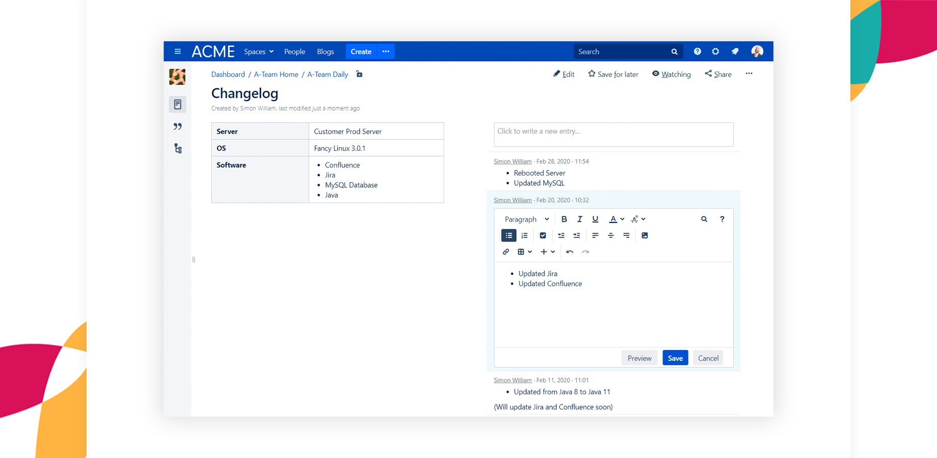Open Blogs in the top navigation
Viewport: 937px width, 458px height.
coord(325,51)
